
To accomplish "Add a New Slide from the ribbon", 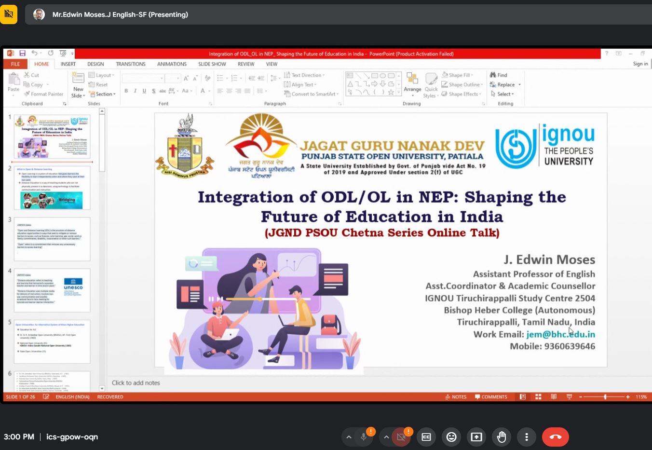I will [78, 85].
